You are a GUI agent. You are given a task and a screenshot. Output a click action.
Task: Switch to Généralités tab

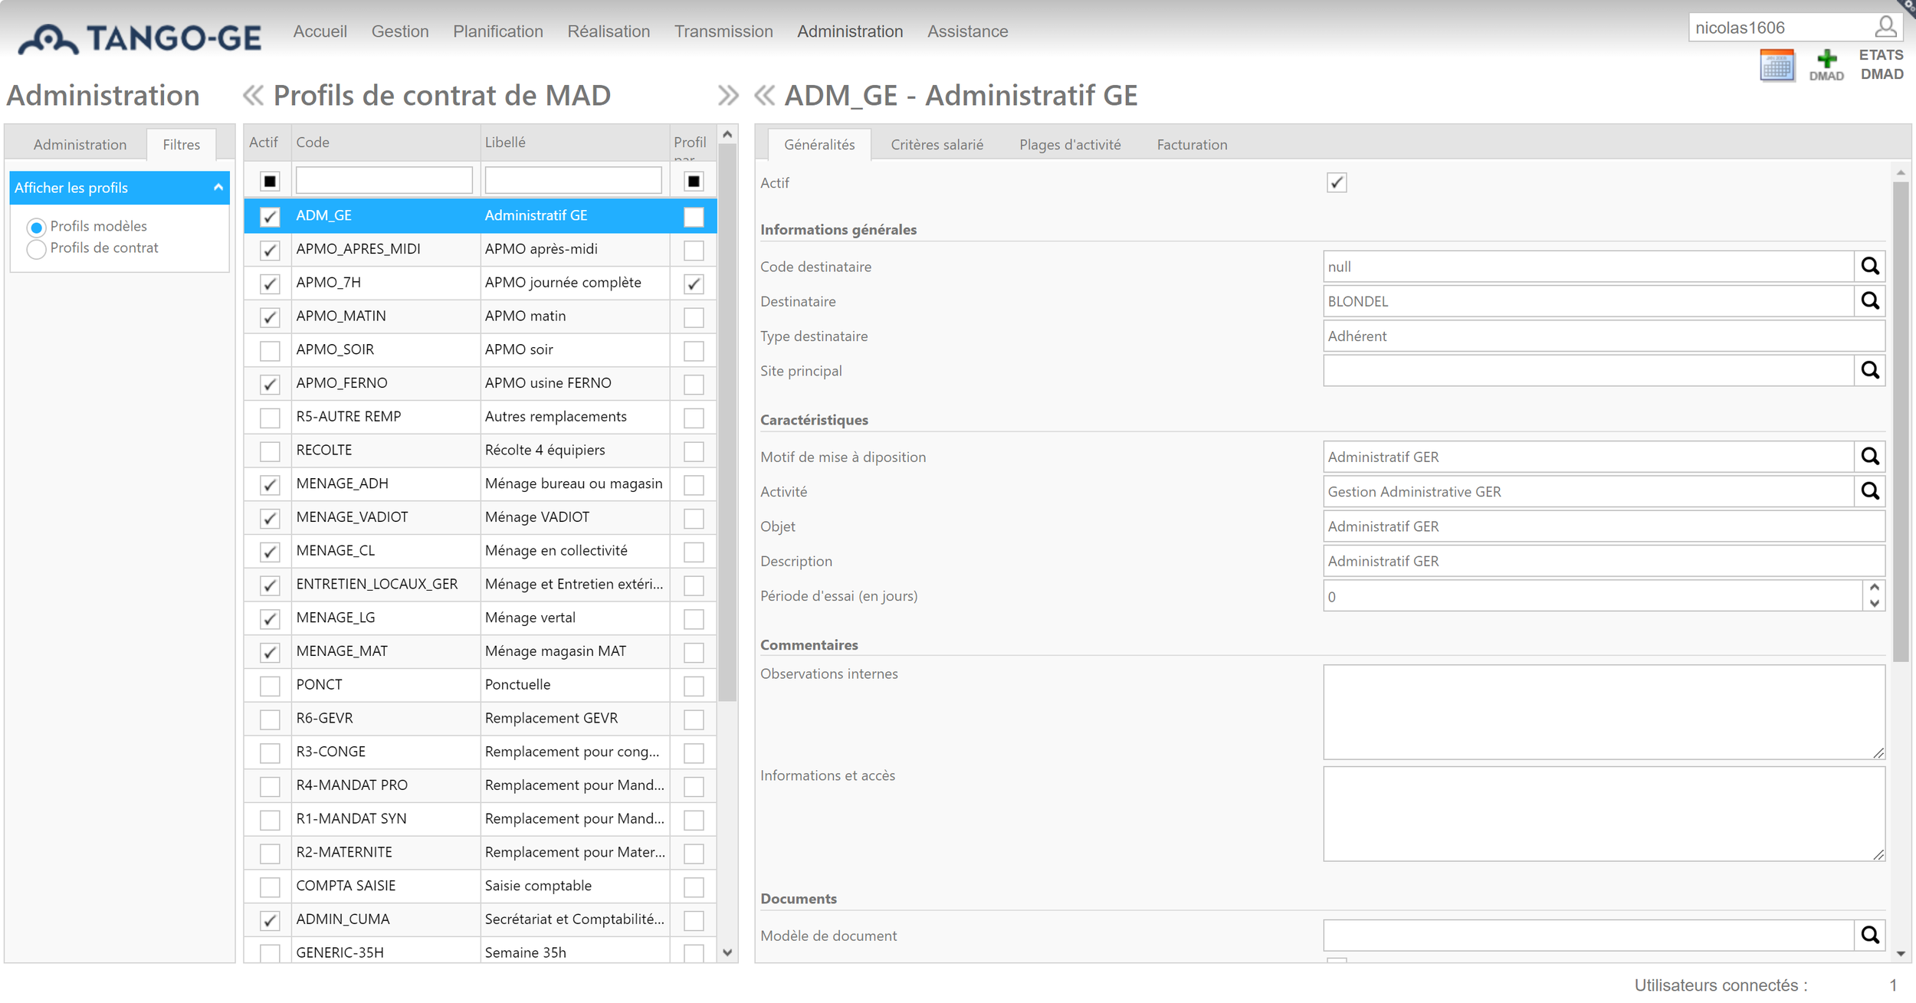(819, 145)
